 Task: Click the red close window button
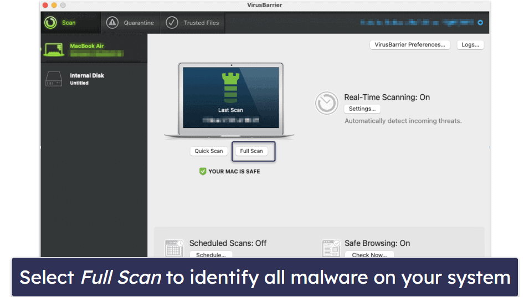[45, 5]
